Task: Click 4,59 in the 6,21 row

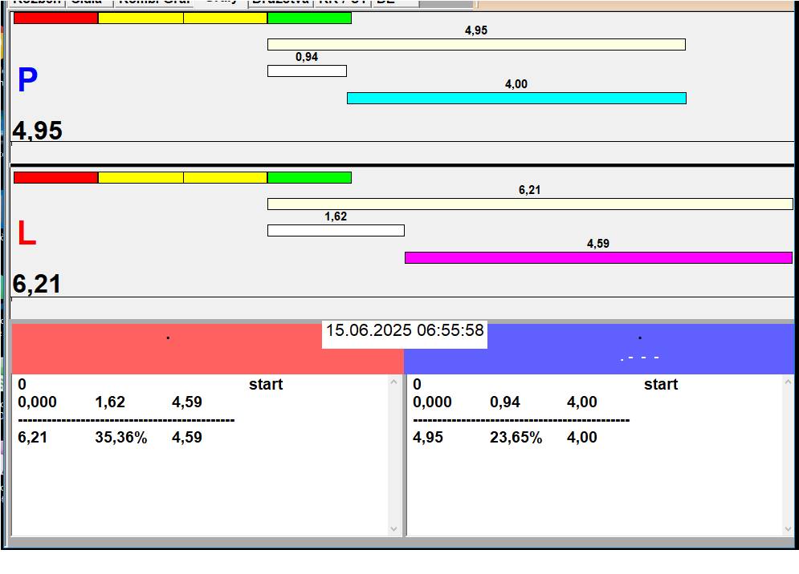Action: (x=187, y=437)
